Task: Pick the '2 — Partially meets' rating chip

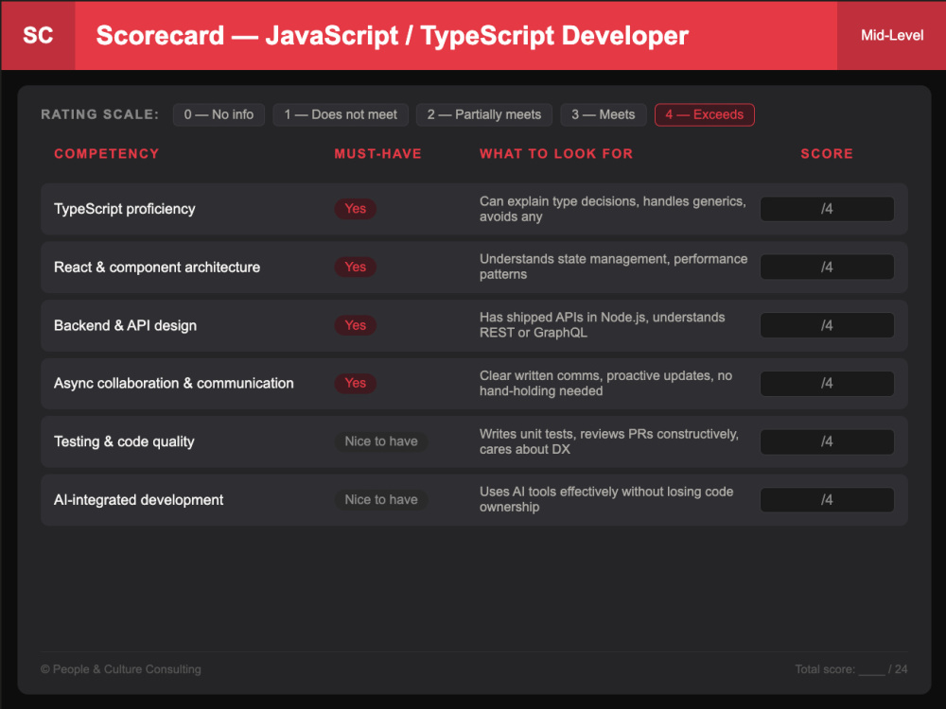Action: (483, 114)
